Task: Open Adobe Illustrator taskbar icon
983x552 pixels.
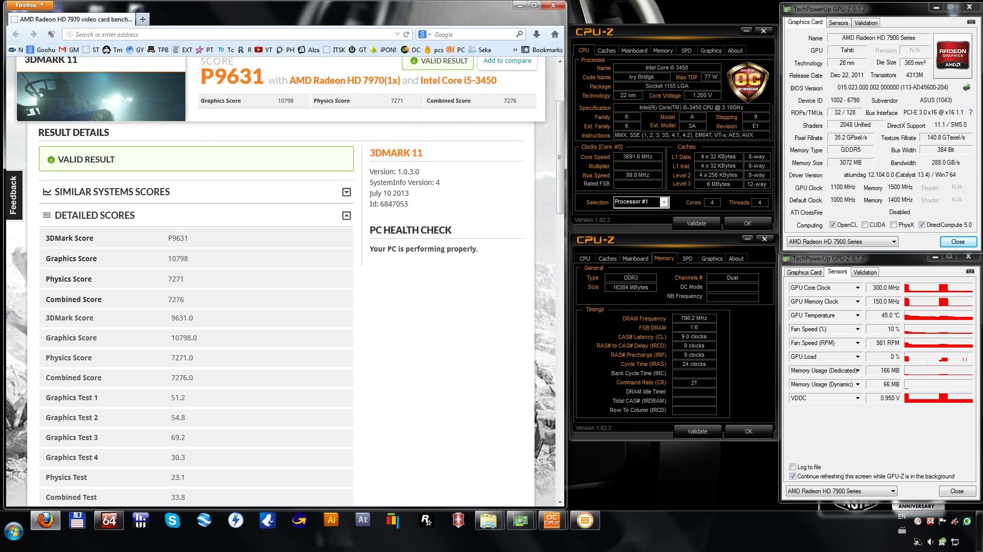Action: (331, 520)
